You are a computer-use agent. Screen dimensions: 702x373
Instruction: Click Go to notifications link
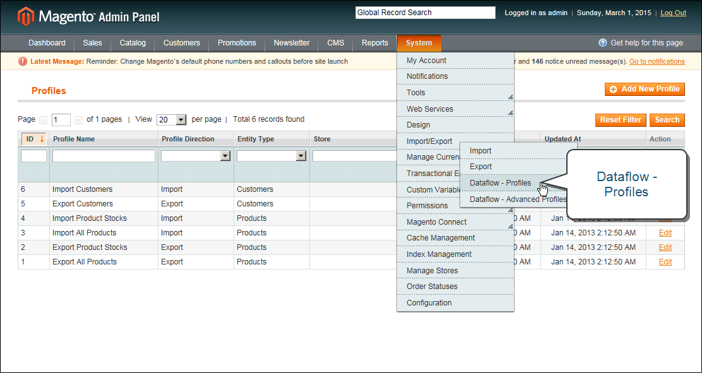[x=657, y=61]
